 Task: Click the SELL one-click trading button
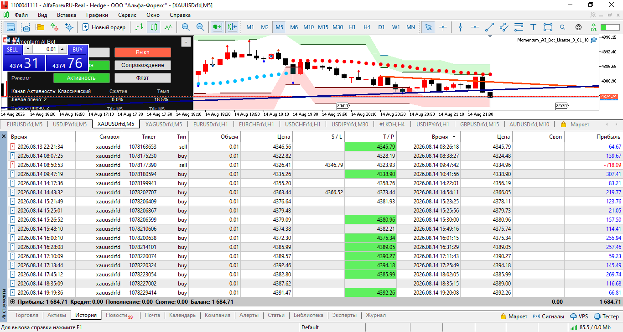(x=13, y=49)
